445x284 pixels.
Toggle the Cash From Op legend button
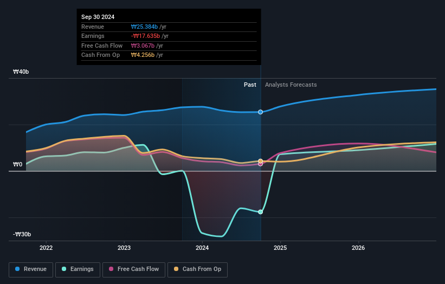click(x=197, y=269)
